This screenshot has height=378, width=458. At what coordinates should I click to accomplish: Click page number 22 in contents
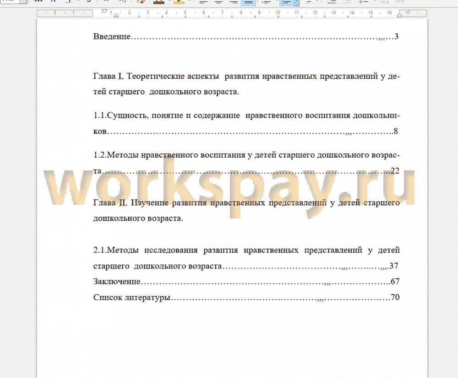tap(395, 170)
